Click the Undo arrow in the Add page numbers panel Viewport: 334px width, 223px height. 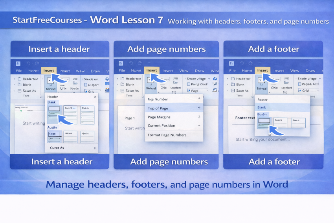click(131, 63)
